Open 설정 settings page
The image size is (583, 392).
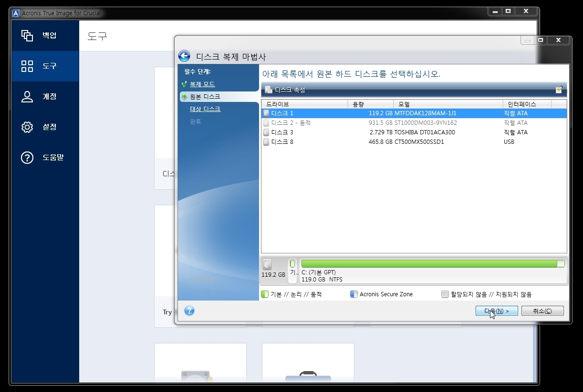coord(45,127)
